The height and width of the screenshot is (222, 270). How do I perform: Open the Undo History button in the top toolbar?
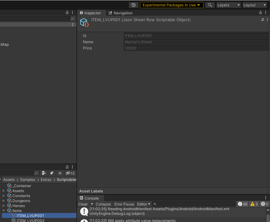coord(133,5)
